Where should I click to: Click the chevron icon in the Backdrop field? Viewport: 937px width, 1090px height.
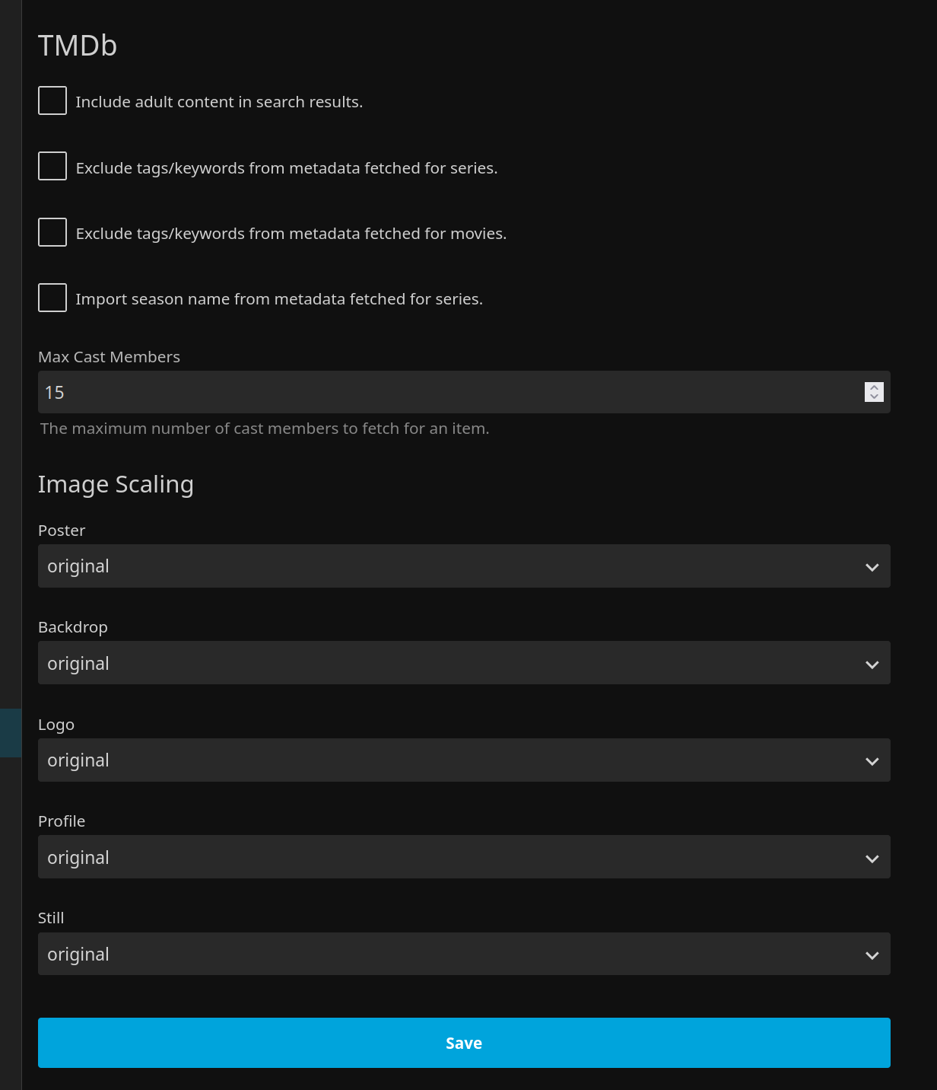point(872,665)
